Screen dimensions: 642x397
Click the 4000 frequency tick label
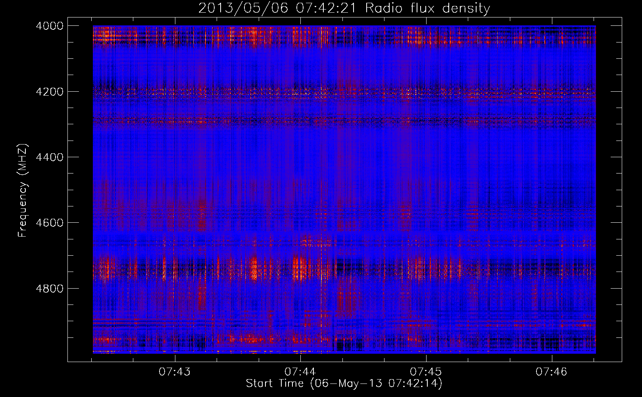coord(49,26)
